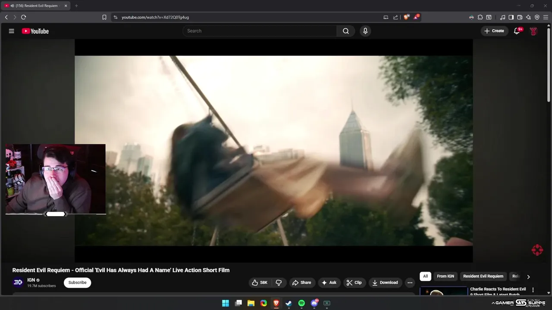Screen dimensions: 552x310
Task: Open Brave playlist music icon
Action: point(502,17)
